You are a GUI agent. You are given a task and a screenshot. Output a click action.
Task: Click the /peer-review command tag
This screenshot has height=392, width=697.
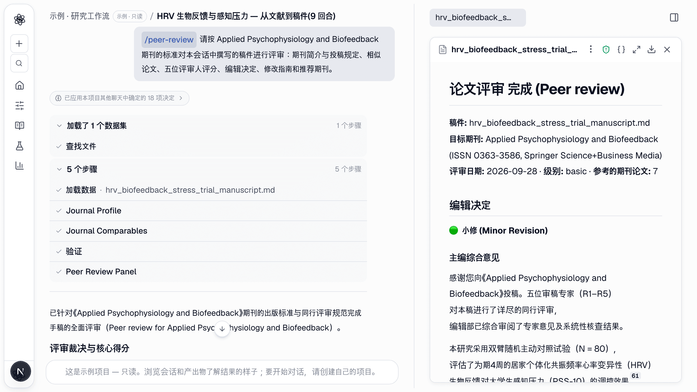click(x=169, y=39)
